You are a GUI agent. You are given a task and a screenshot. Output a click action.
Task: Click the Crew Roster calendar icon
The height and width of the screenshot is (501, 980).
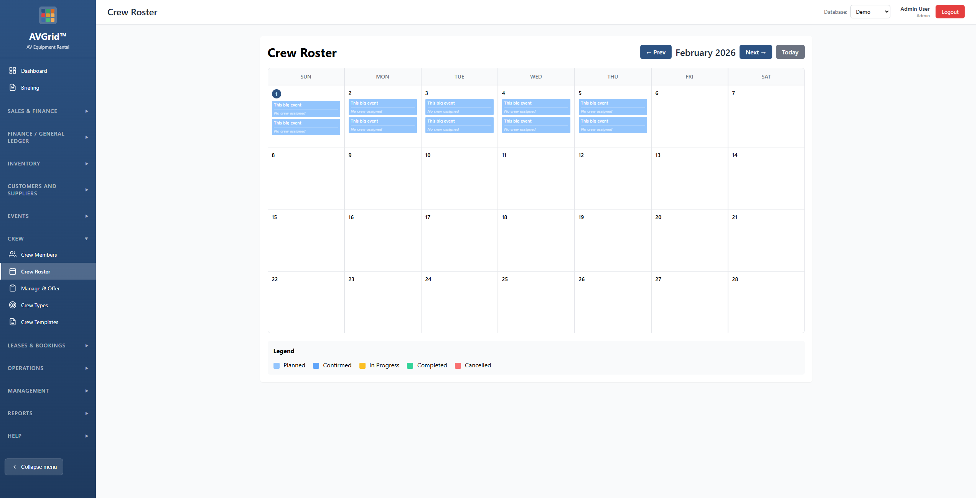pyautogui.click(x=13, y=271)
